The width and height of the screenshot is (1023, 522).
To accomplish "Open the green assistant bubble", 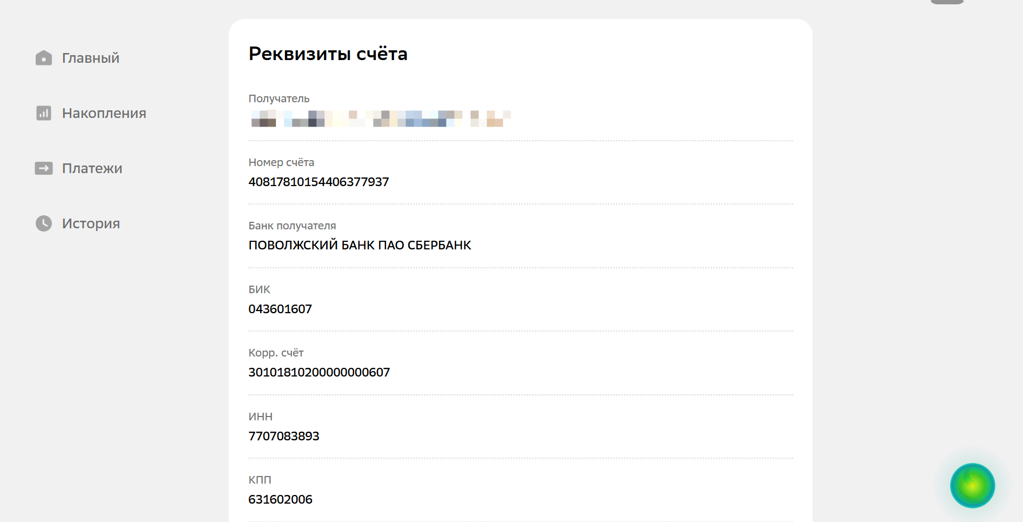I will click(972, 485).
